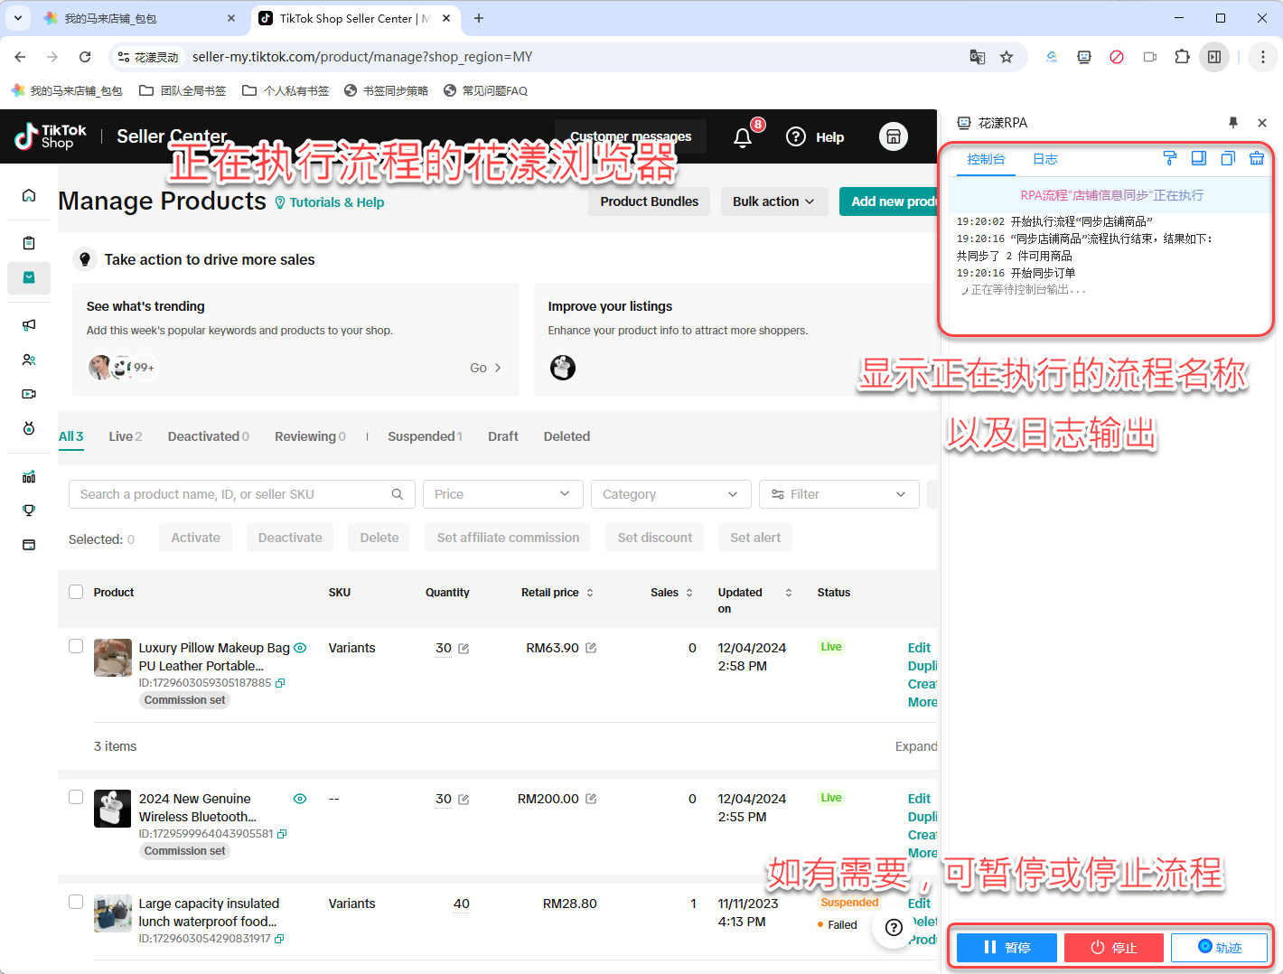Click Go in the See what's trending card
The height and width of the screenshot is (974, 1283).
coord(485,368)
